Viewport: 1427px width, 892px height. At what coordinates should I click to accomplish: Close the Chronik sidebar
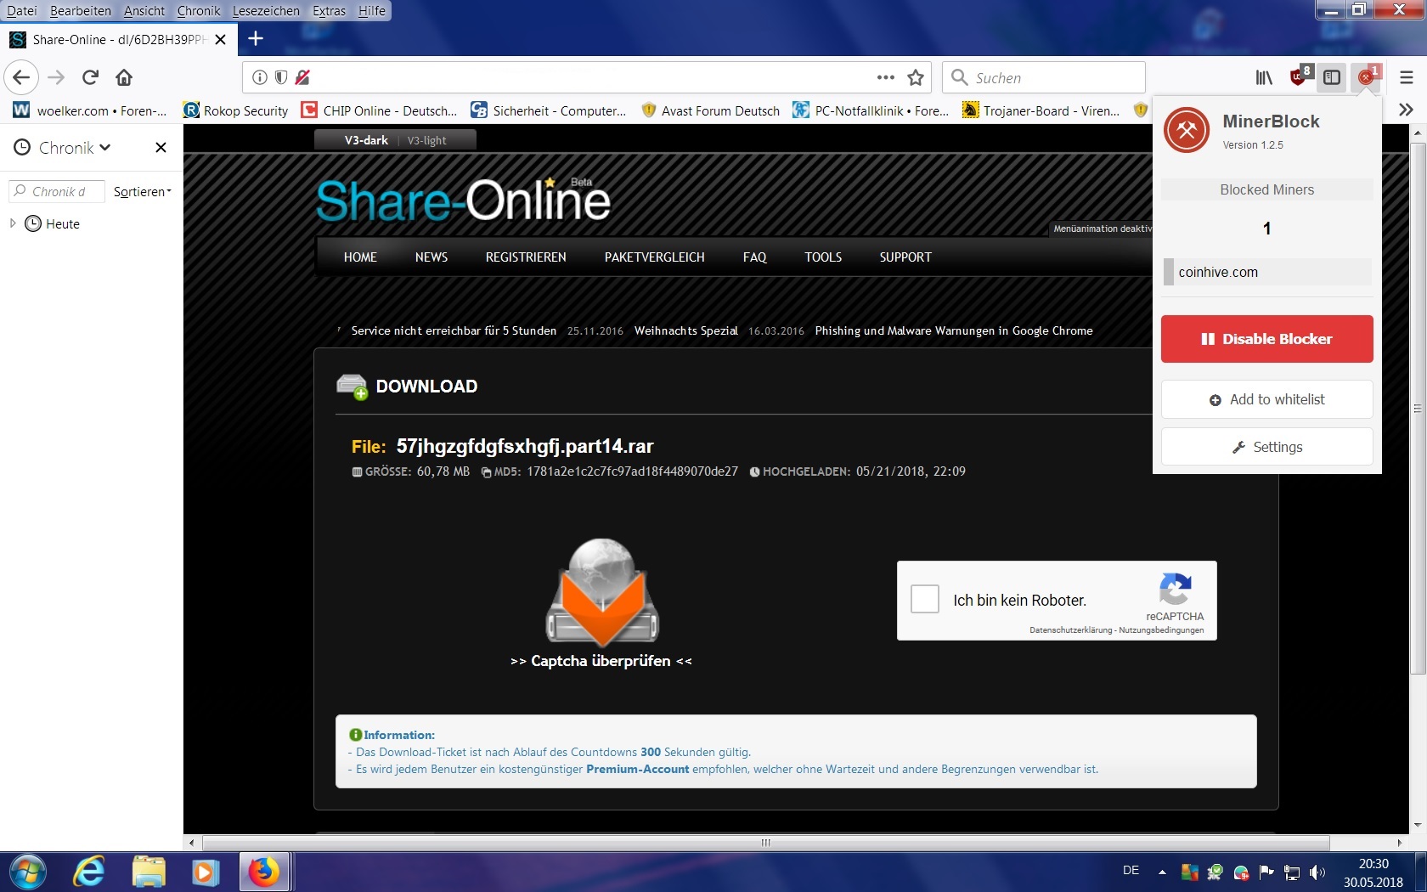161,147
